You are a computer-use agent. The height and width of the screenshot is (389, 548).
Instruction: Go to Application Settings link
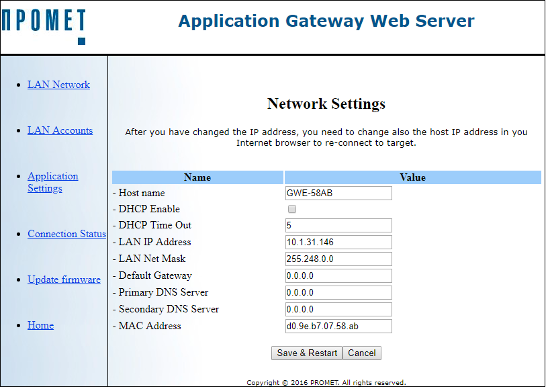[52, 182]
